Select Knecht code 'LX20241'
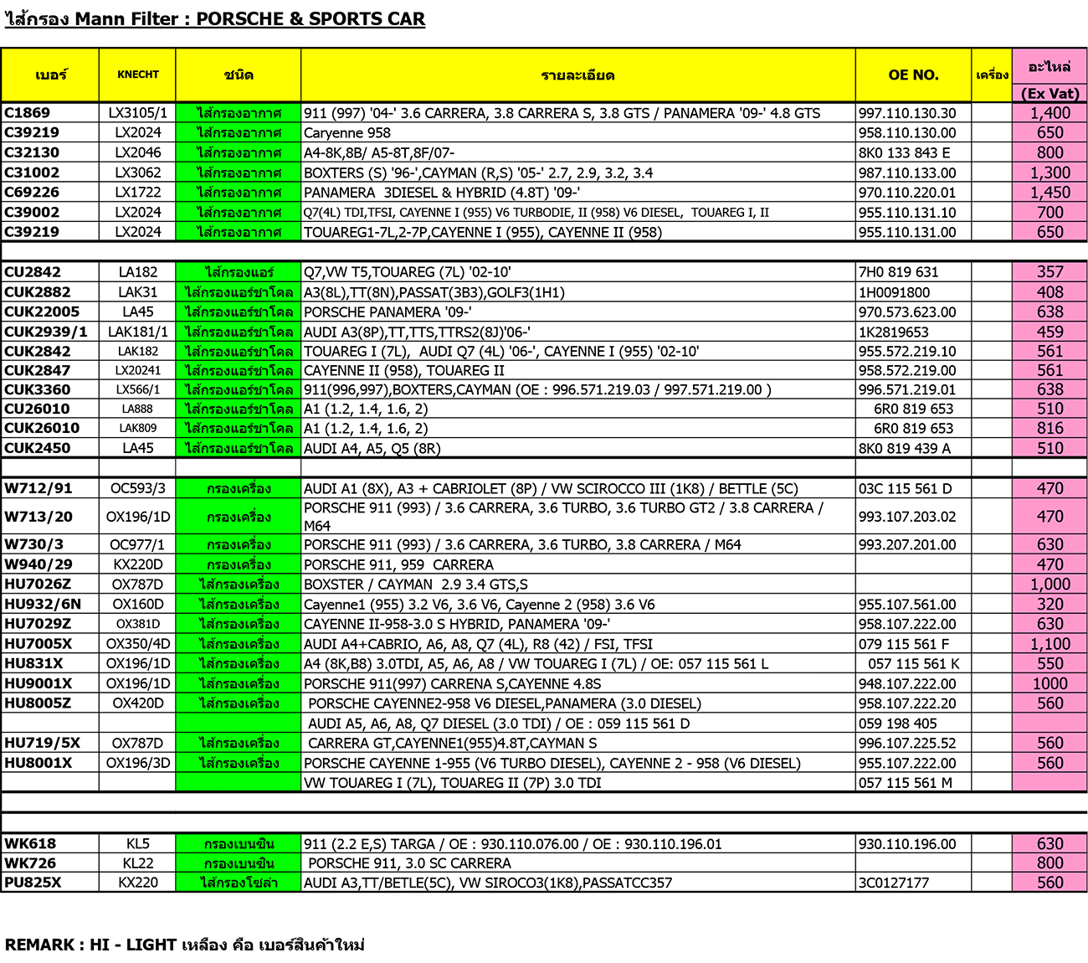This screenshot has width=1088, height=963. tap(138, 370)
